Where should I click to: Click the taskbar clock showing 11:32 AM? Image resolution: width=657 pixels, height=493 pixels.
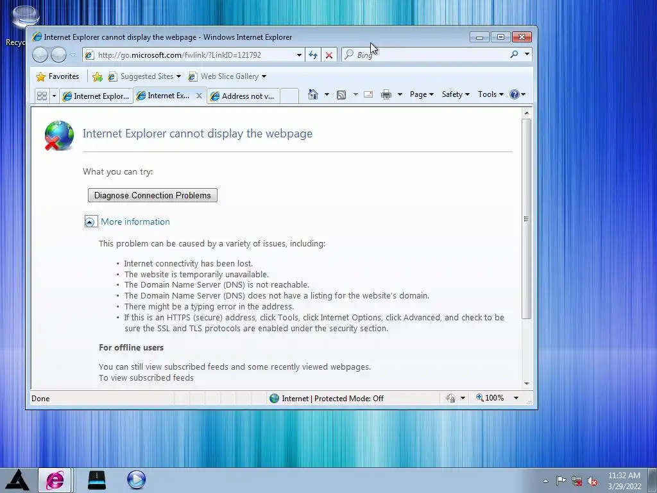pos(624,481)
